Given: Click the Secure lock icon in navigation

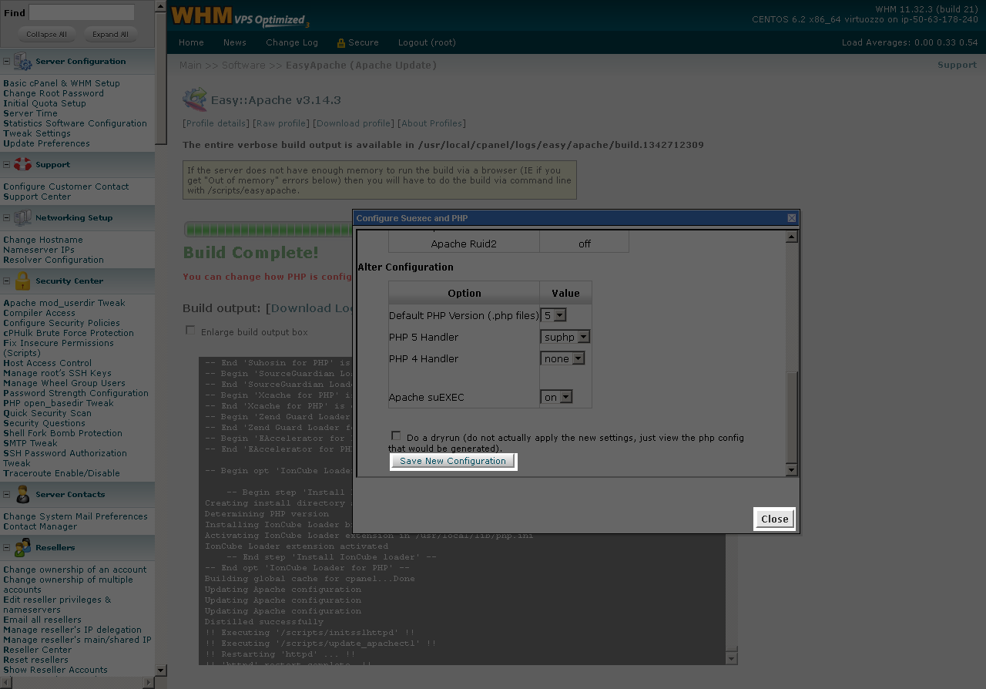Looking at the screenshot, I should (x=341, y=43).
